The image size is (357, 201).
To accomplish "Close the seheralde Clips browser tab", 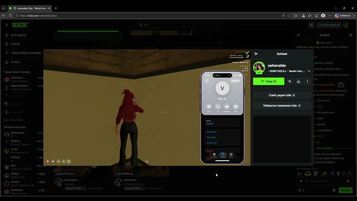I will coord(49,8).
